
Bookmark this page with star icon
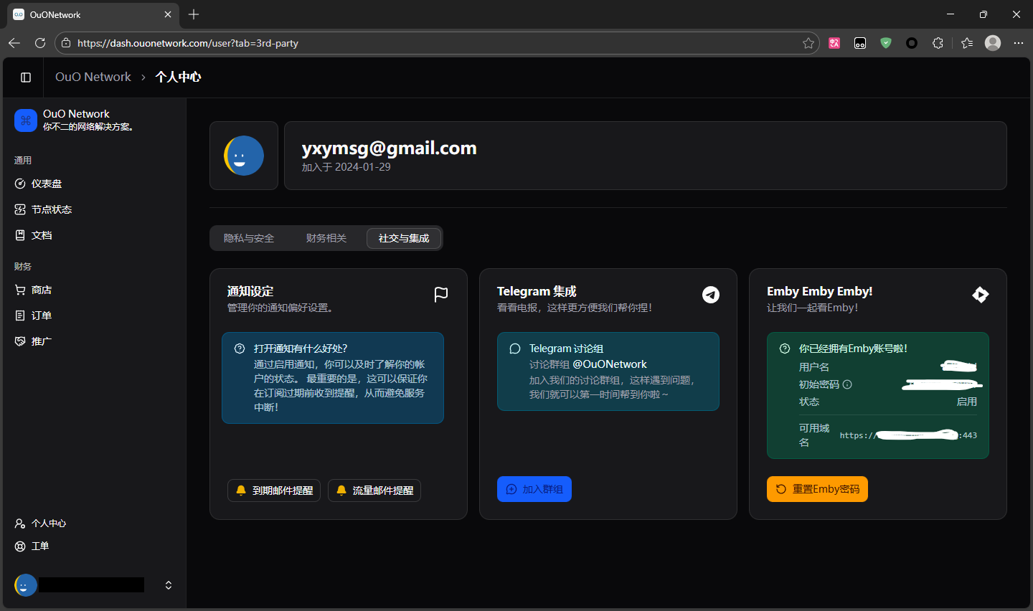(808, 43)
